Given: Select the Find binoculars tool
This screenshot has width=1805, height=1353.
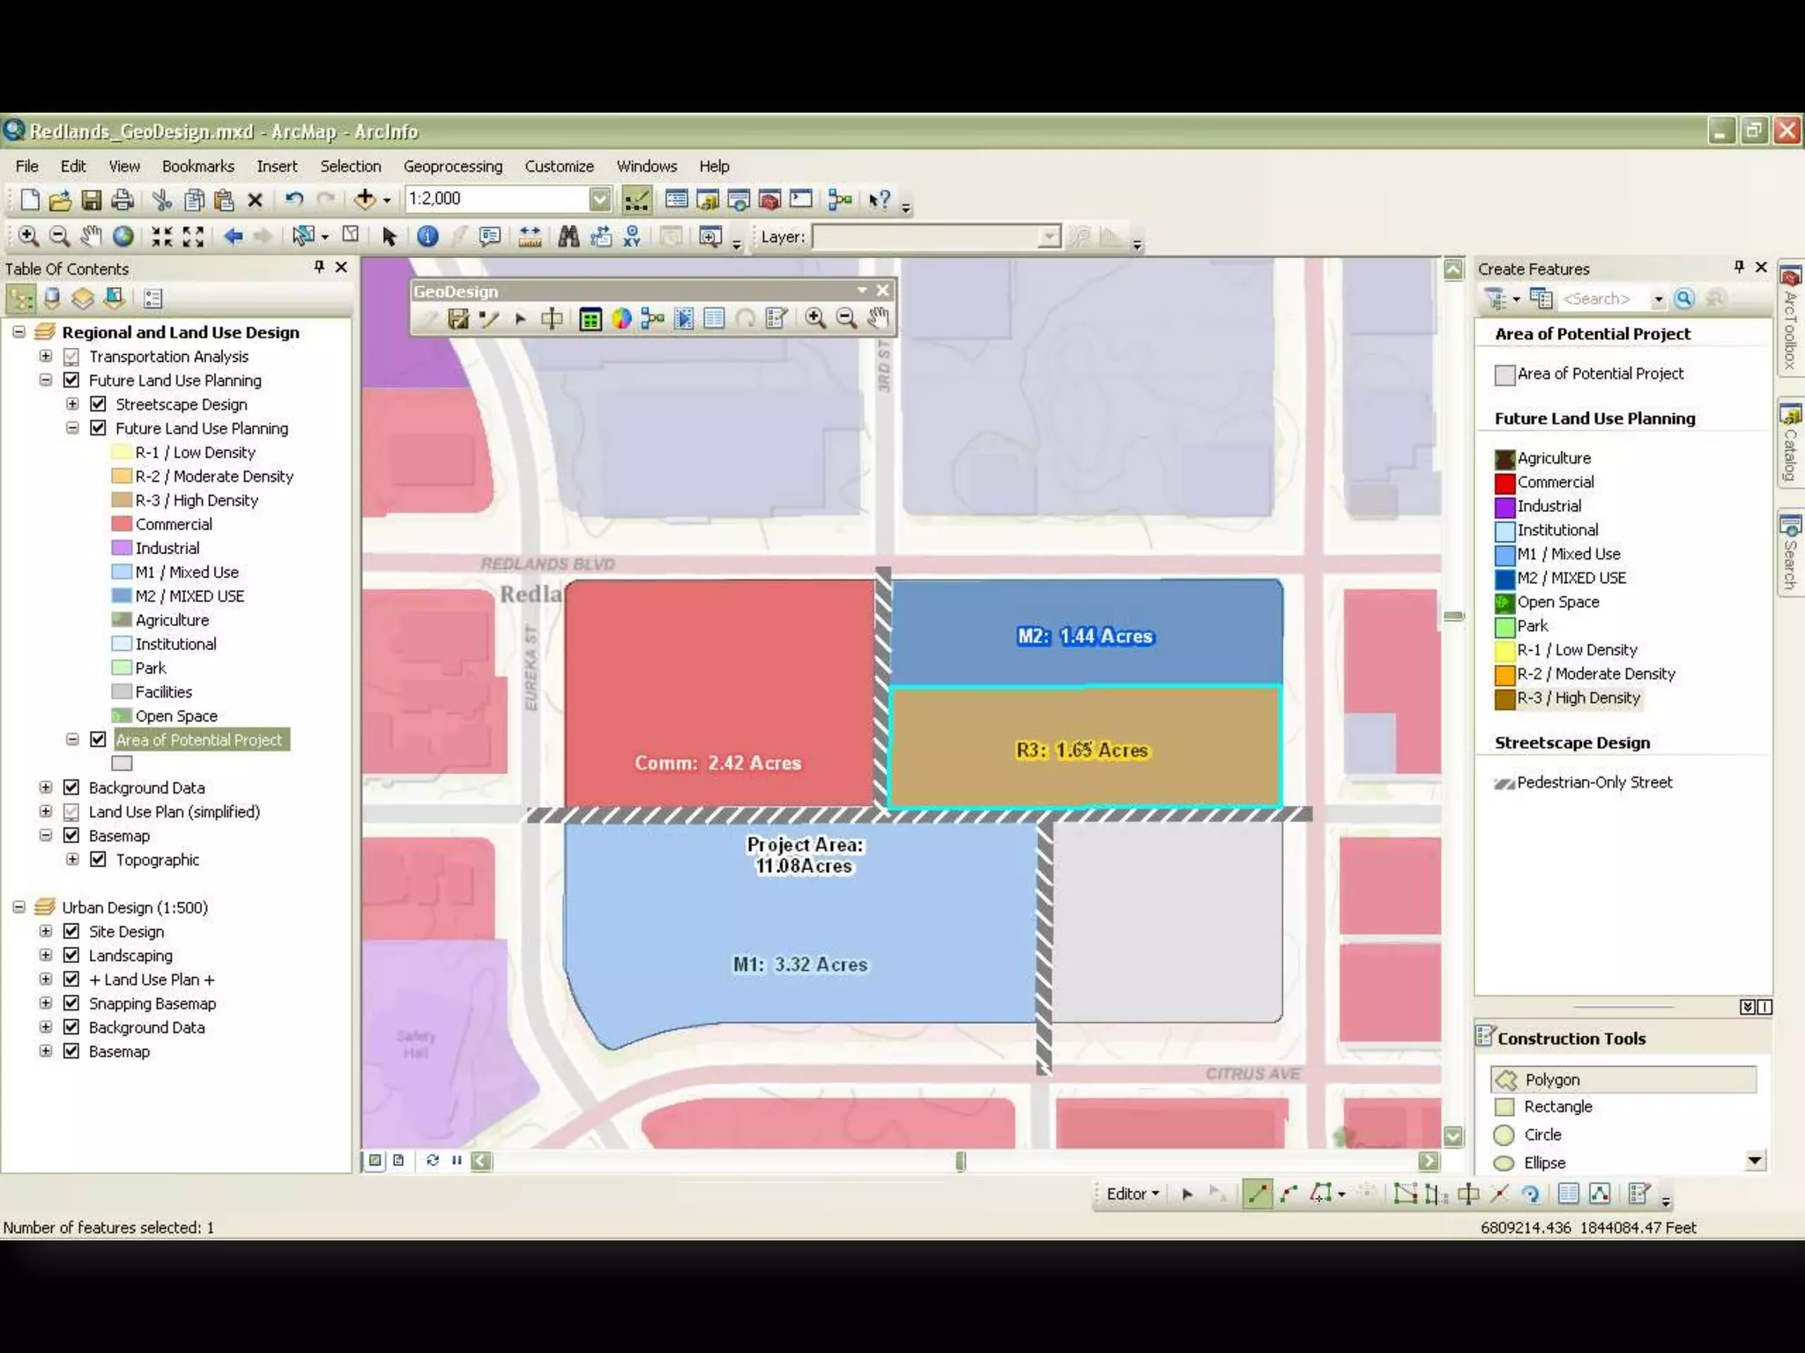Looking at the screenshot, I should click(x=568, y=236).
